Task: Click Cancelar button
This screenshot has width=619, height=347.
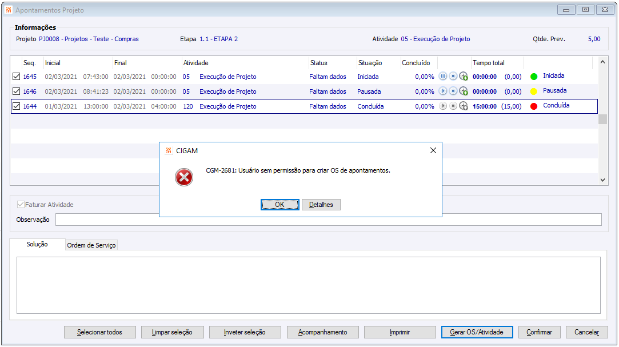Action: (x=586, y=332)
